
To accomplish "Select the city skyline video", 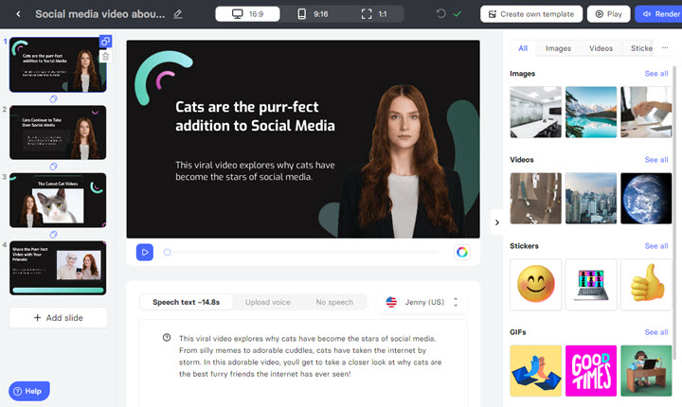I will pos(591,198).
